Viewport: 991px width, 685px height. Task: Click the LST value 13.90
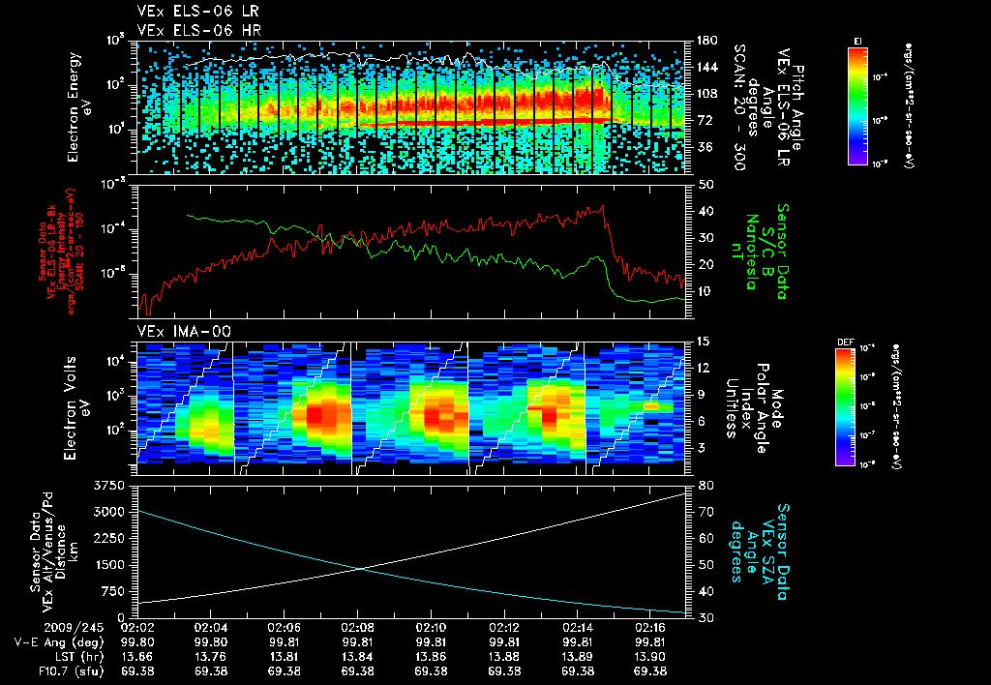click(650, 657)
